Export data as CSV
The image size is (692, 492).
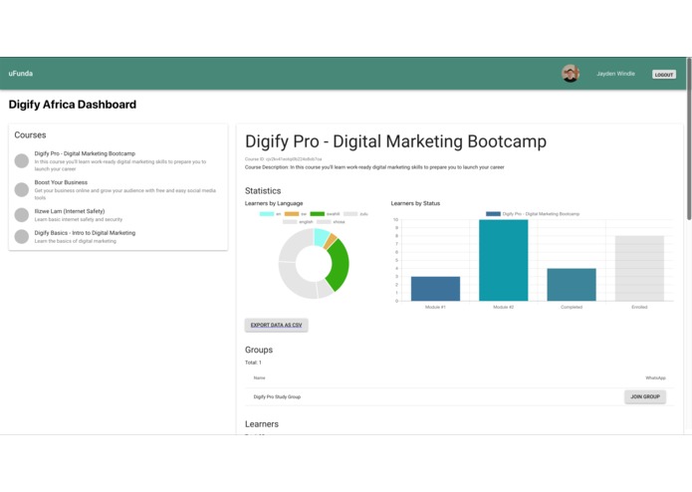[276, 326]
